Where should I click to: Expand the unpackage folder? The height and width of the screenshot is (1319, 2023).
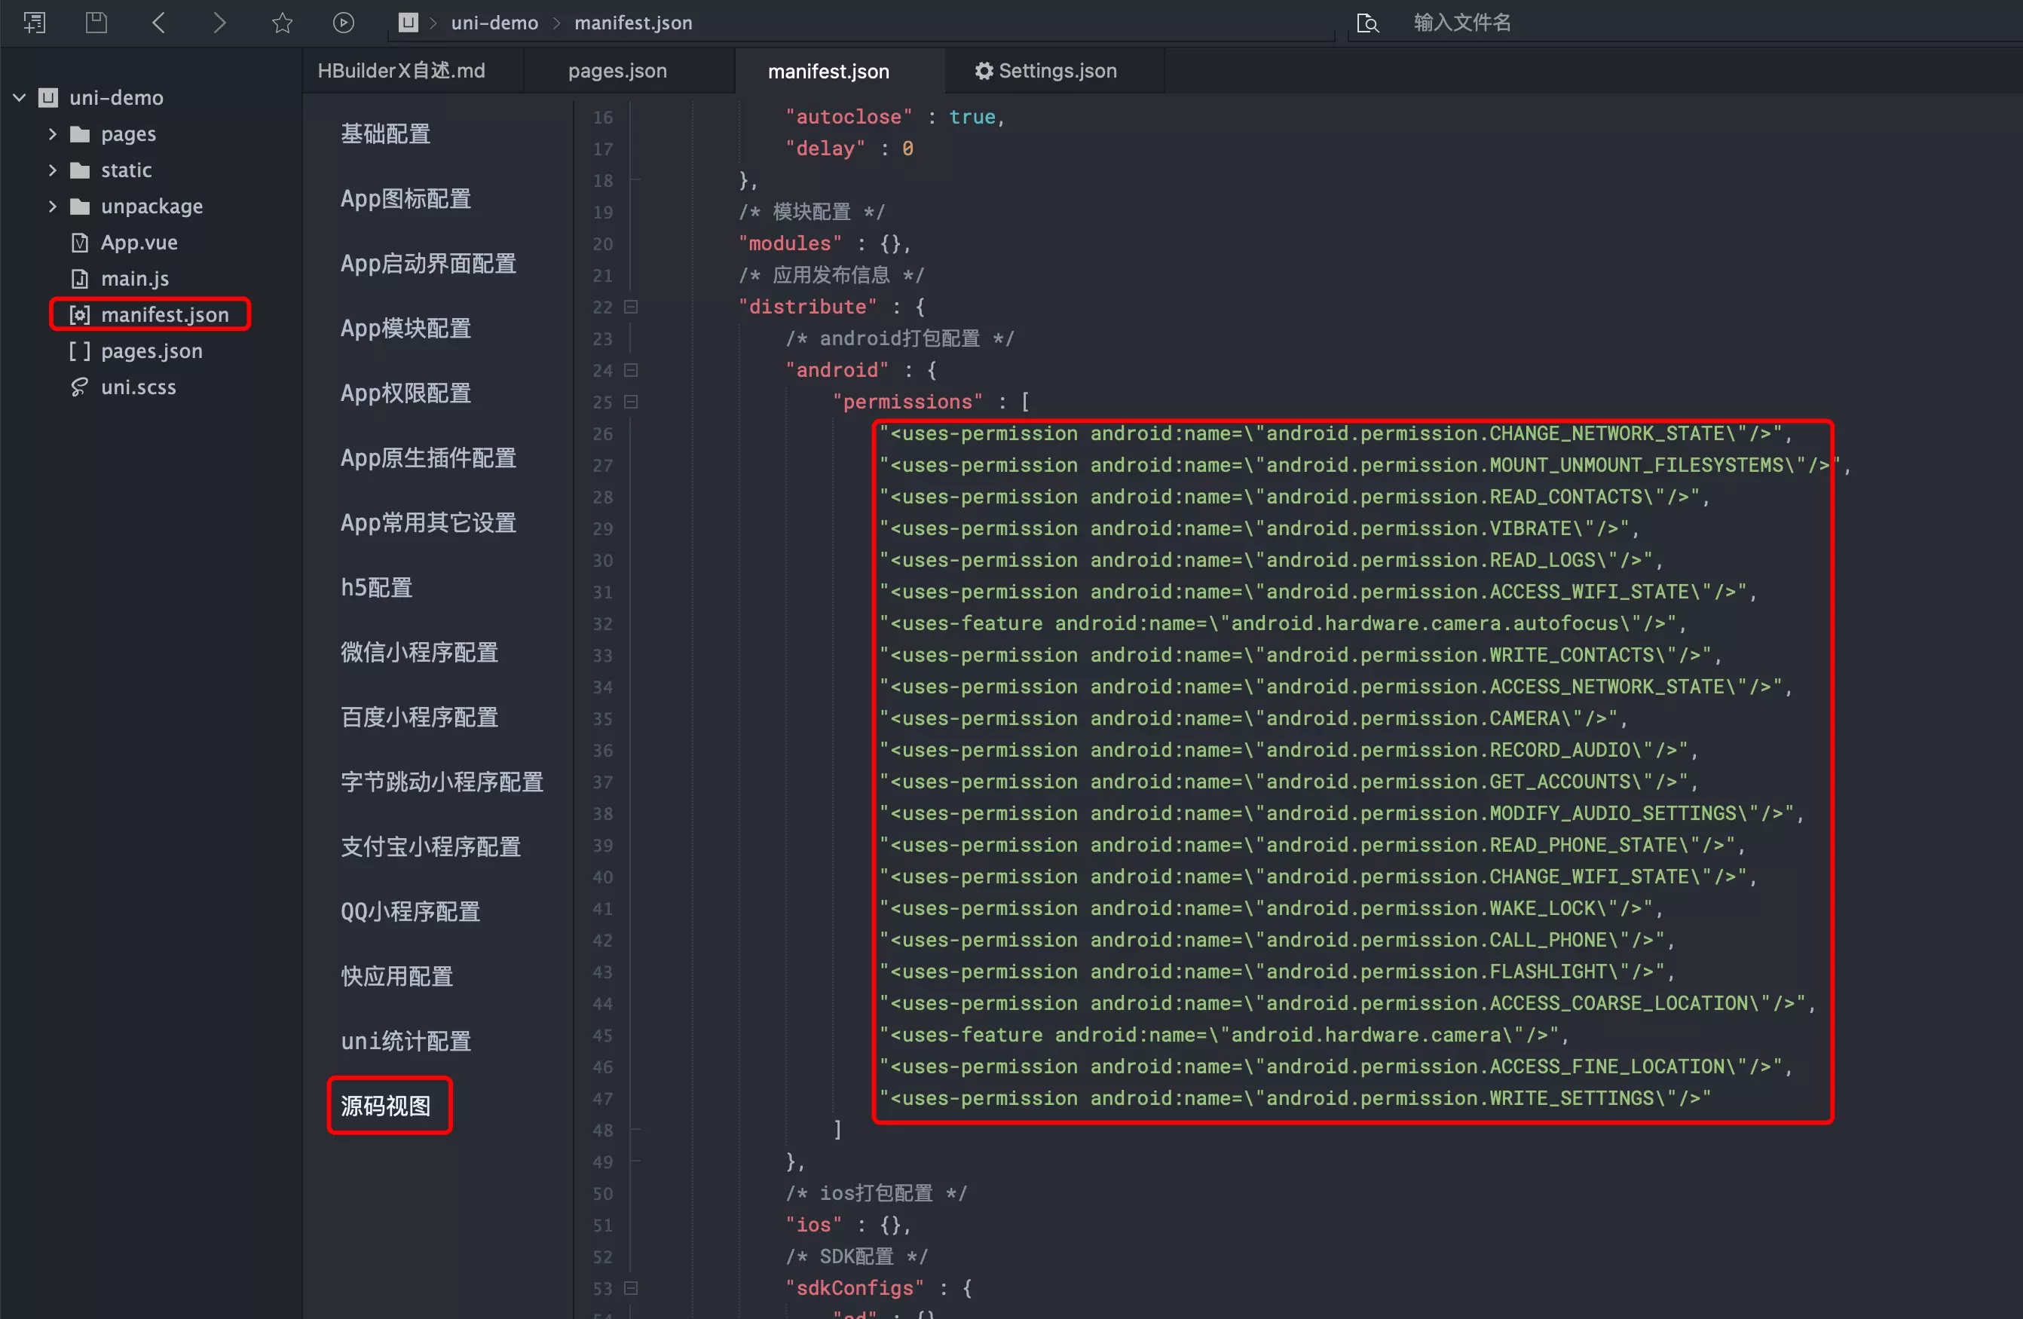click(x=53, y=207)
